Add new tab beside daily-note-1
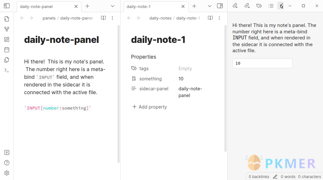The width and height of the screenshot is (323, 180). (x=194, y=6)
